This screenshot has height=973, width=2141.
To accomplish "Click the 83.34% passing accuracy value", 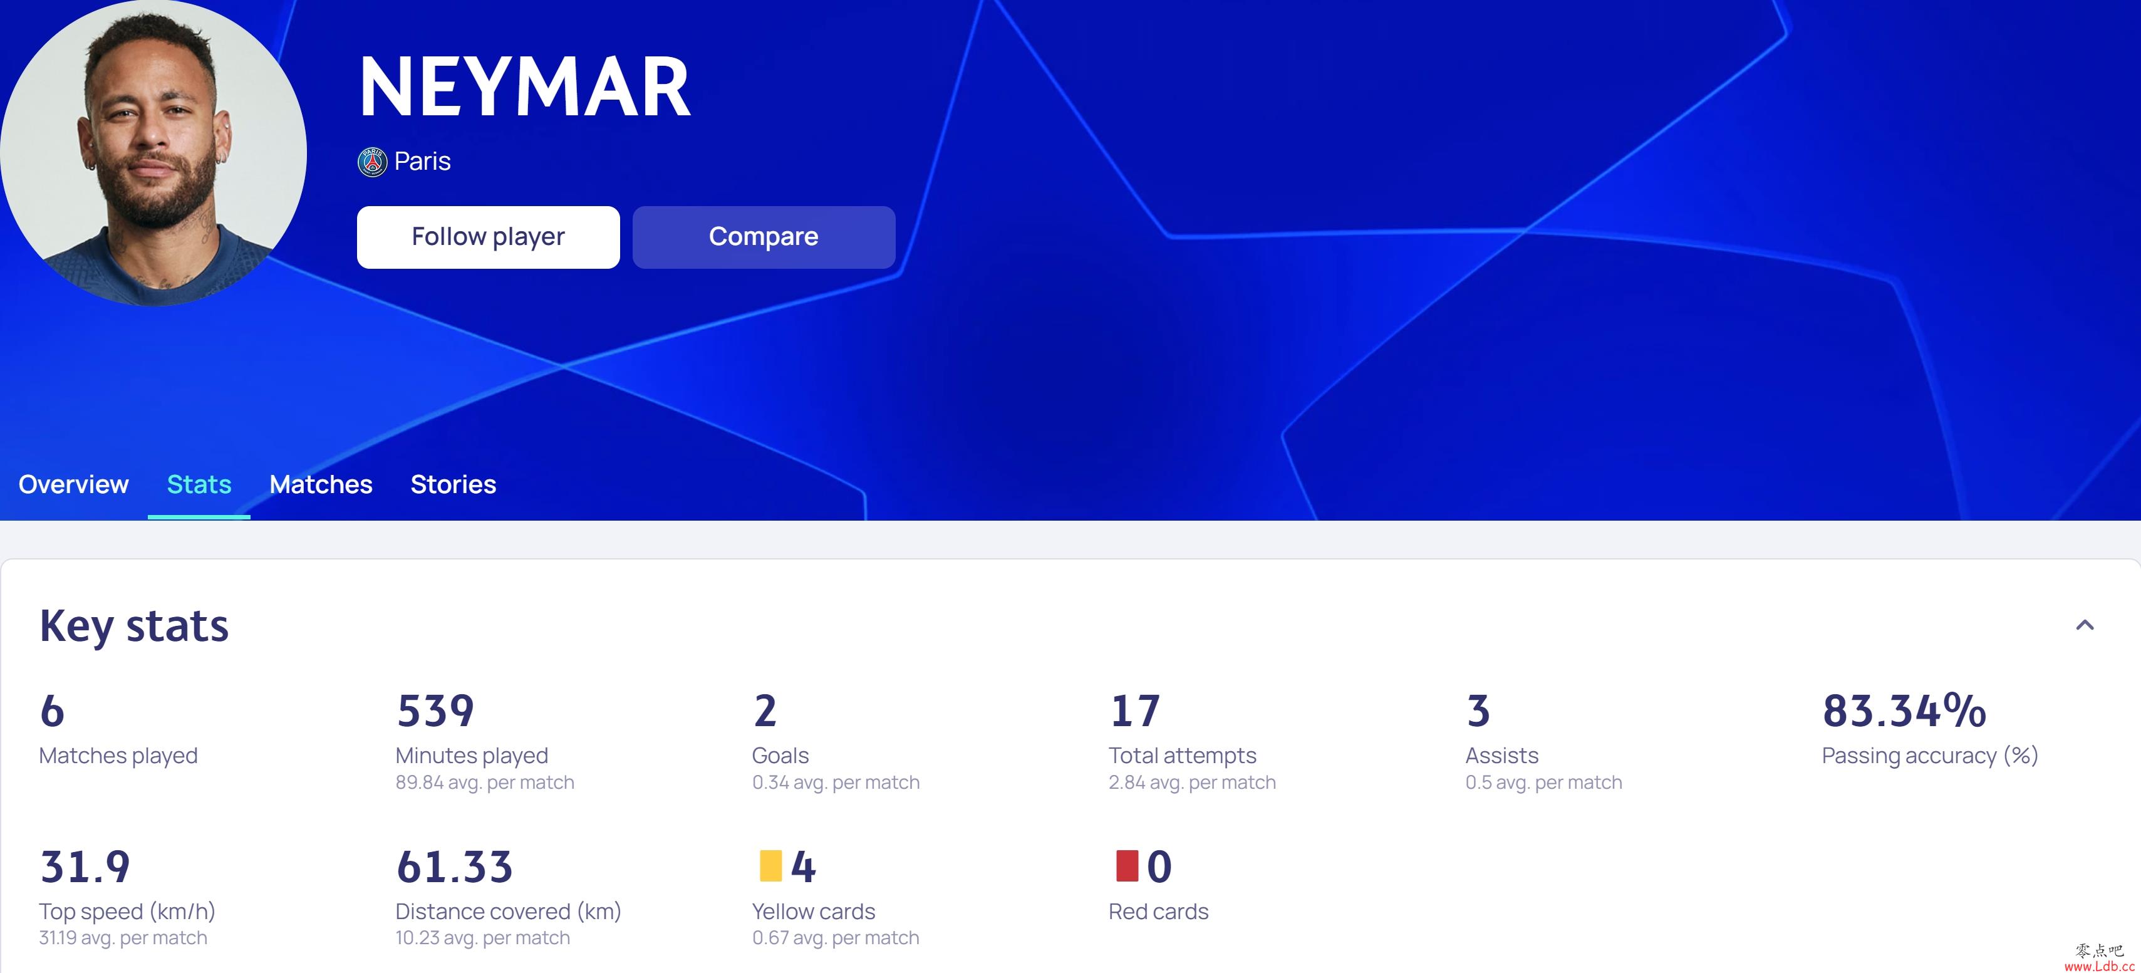I will 1904,711.
